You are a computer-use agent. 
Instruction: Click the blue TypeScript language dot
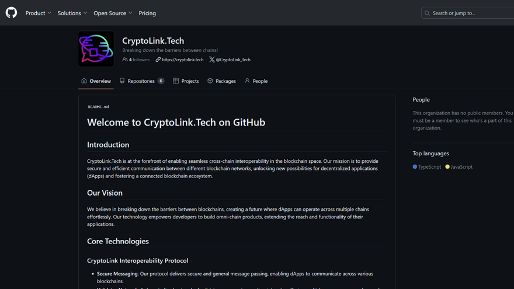point(415,167)
